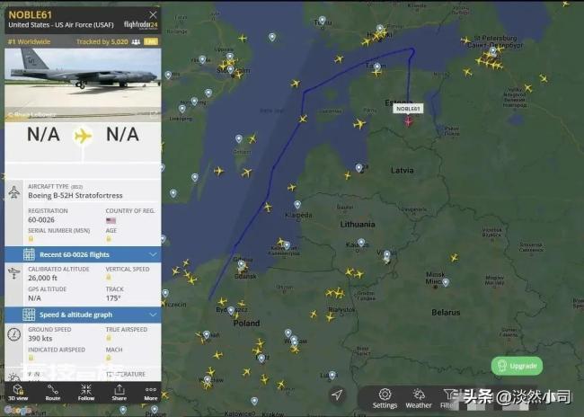Open the 3D view icon
The width and height of the screenshot is (584, 417).
pyautogui.click(x=18, y=393)
